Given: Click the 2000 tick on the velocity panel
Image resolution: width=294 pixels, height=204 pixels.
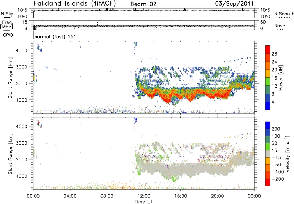Looking at the screenshot, I should pos(22,159).
